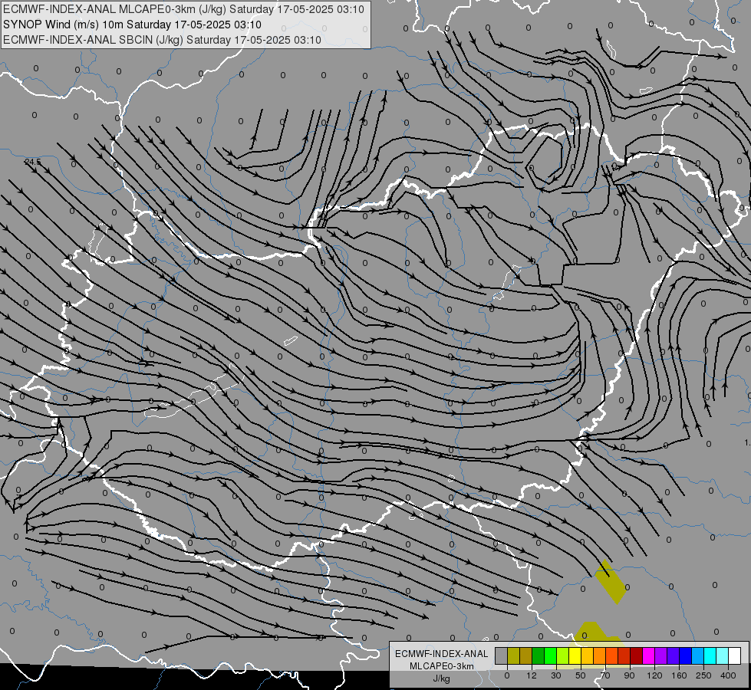Click the pure yellow legend swatch
The width and height of the screenshot is (751, 690).
[575, 656]
